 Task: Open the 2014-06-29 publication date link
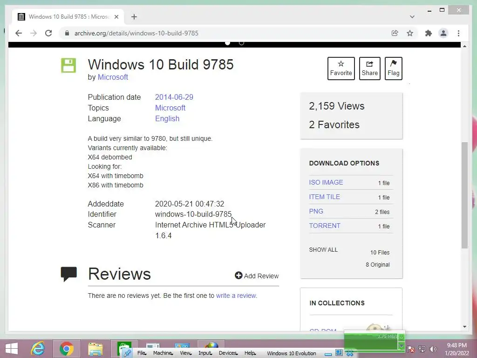174,97
